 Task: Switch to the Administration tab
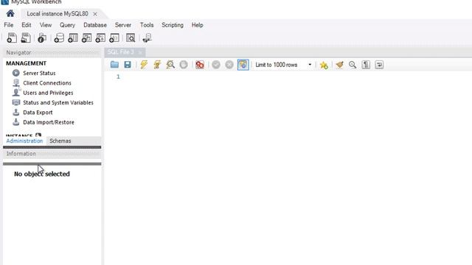(24, 141)
